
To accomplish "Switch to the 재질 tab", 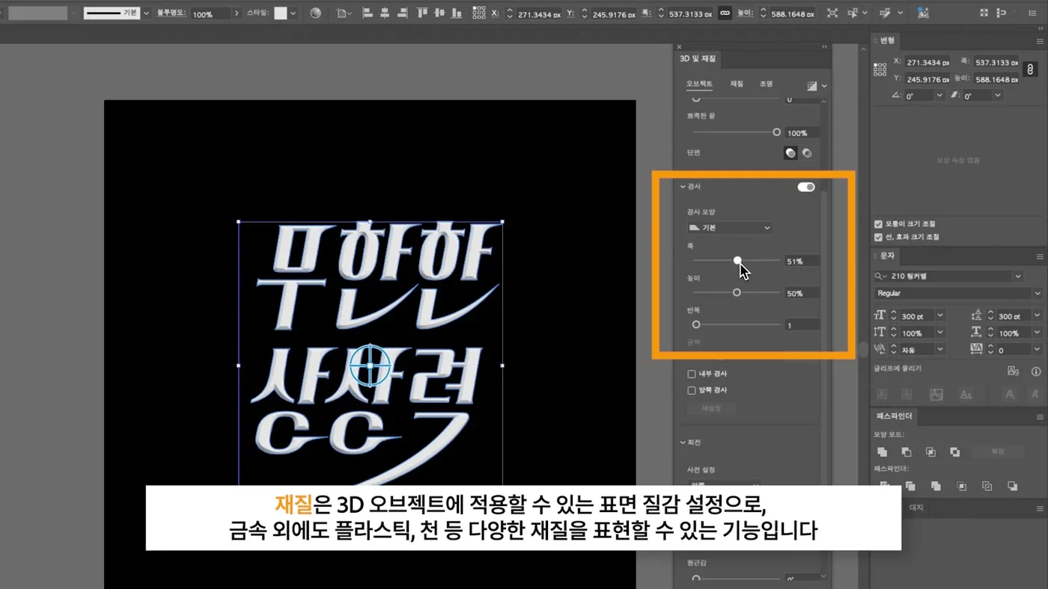I will click(x=737, y=84).
